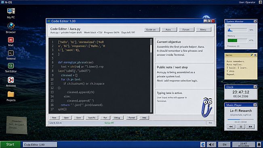Image resolution: width=263 pixels, height=148 pixels.
Task: Open the Start menu
Action: click(10, 144)
